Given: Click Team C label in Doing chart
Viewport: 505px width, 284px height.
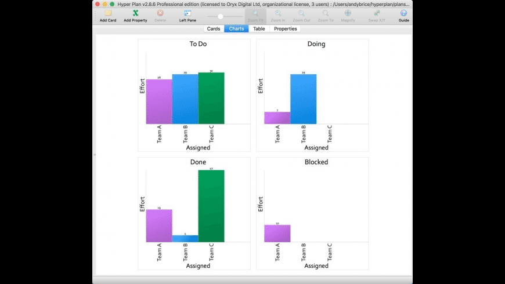Looking at the screenshot, I should 330,134.
